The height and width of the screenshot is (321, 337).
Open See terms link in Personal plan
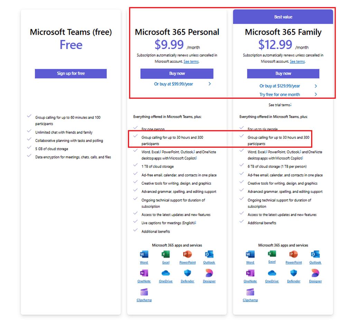(x=191, y=61)
